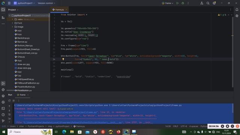Close the frame.py editor tab
Screen dimensions: 240x135
click(x=66, y=10)
